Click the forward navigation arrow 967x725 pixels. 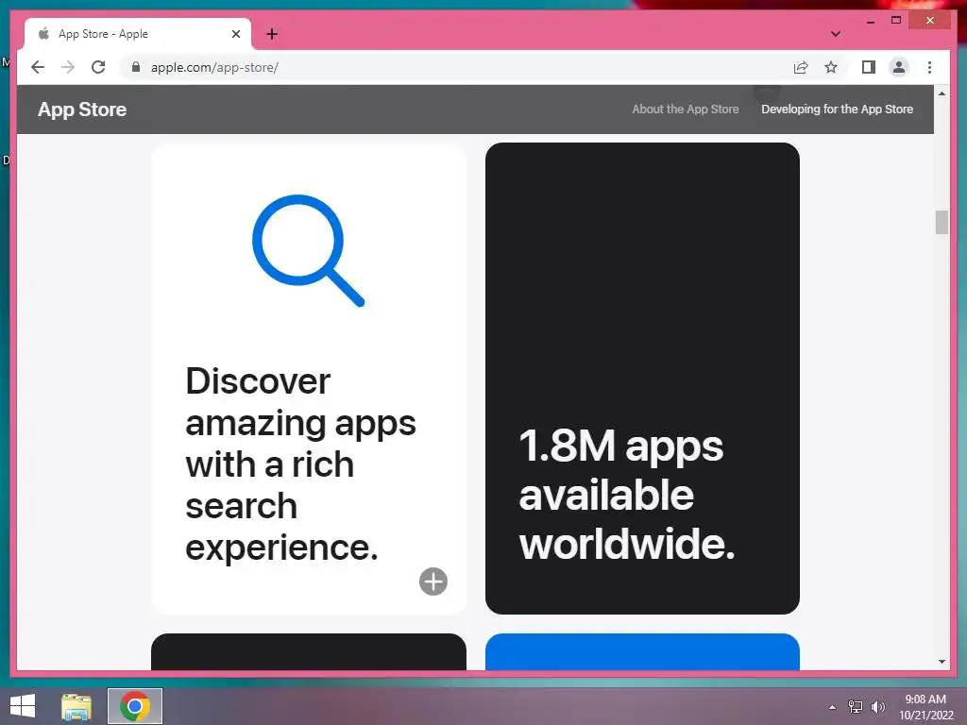68,67
